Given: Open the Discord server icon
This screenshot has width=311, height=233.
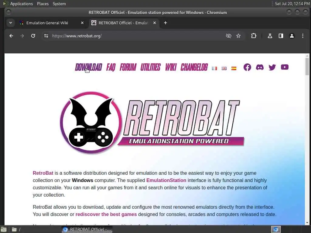Looking at the screenshot, I should click(x=260, y=67).
